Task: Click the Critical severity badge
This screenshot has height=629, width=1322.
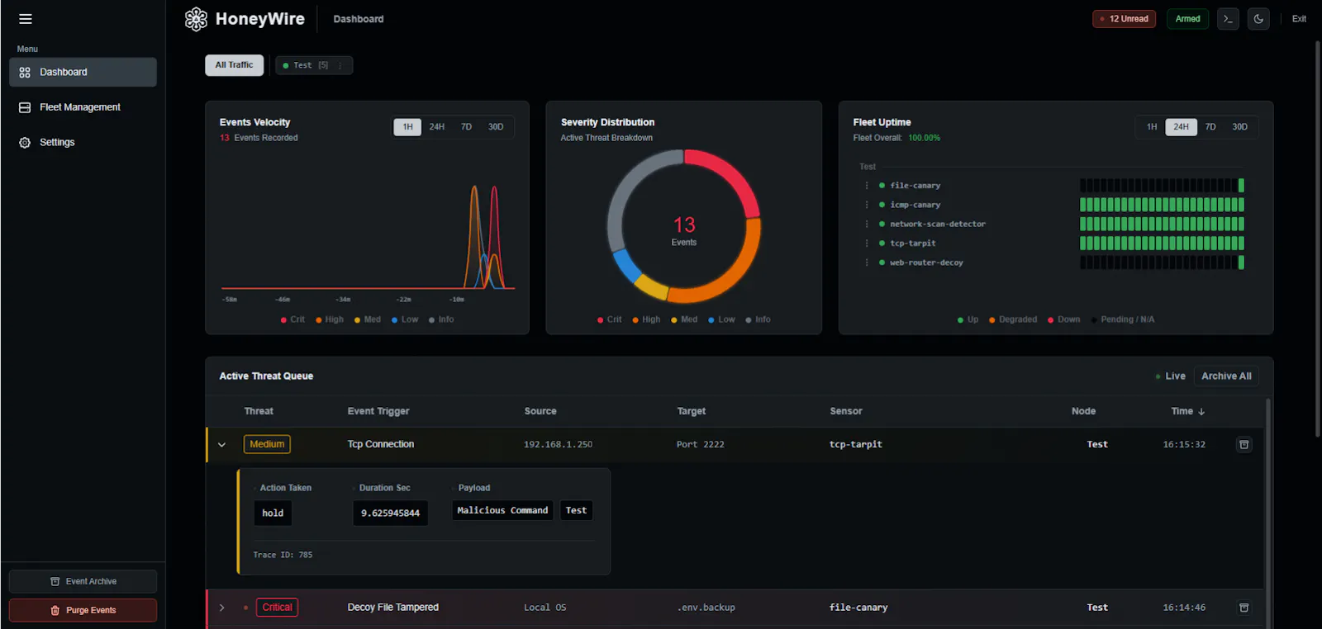Action: [x=277, y=608]
